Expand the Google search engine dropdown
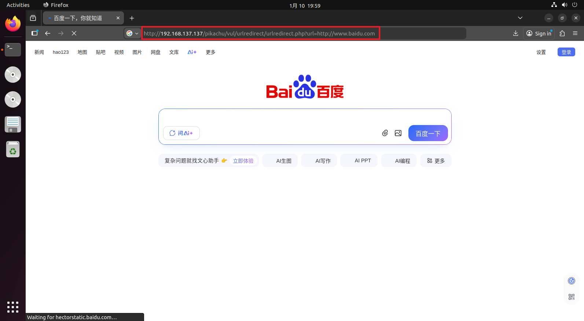The width and height of the screenshot is (584, 321). pos(132,33)
